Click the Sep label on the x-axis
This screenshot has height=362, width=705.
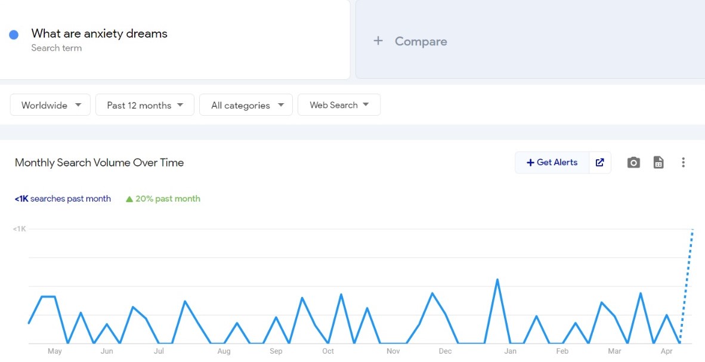tap(276, 352)
